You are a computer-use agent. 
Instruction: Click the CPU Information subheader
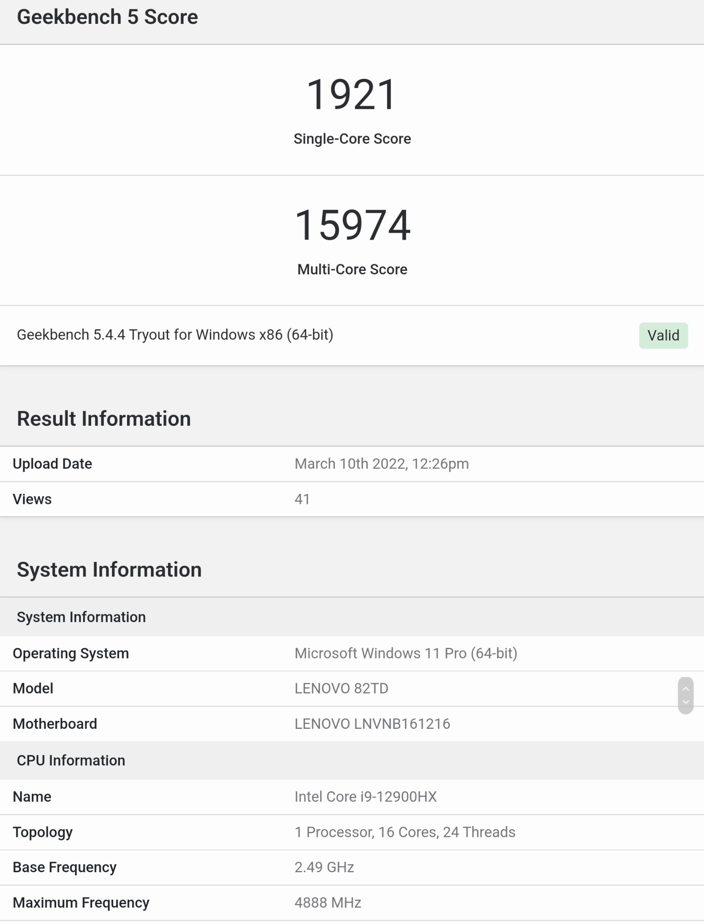(x=71, y=760)
